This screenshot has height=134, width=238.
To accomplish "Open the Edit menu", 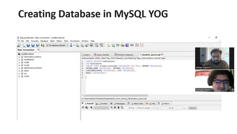I will point(27,41).
